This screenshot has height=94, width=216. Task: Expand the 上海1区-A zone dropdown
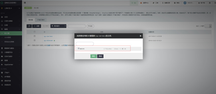pos(19,8)
